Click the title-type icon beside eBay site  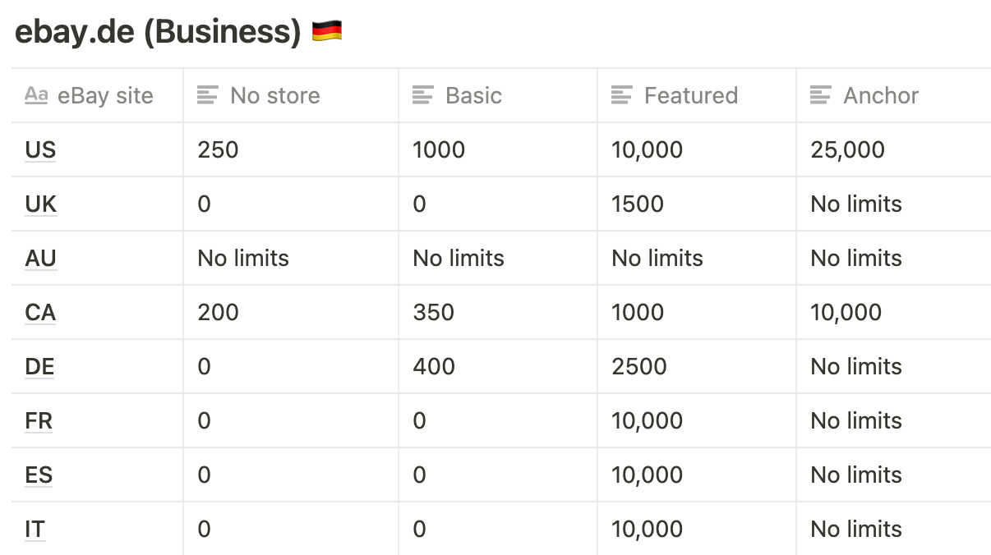[36, 95]
